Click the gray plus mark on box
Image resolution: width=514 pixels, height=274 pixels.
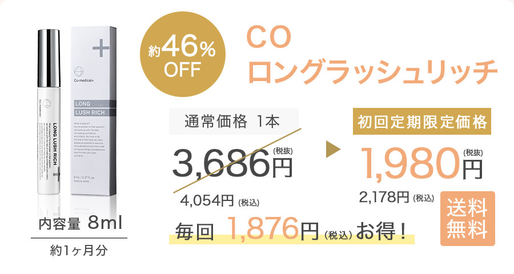[101, 49]
